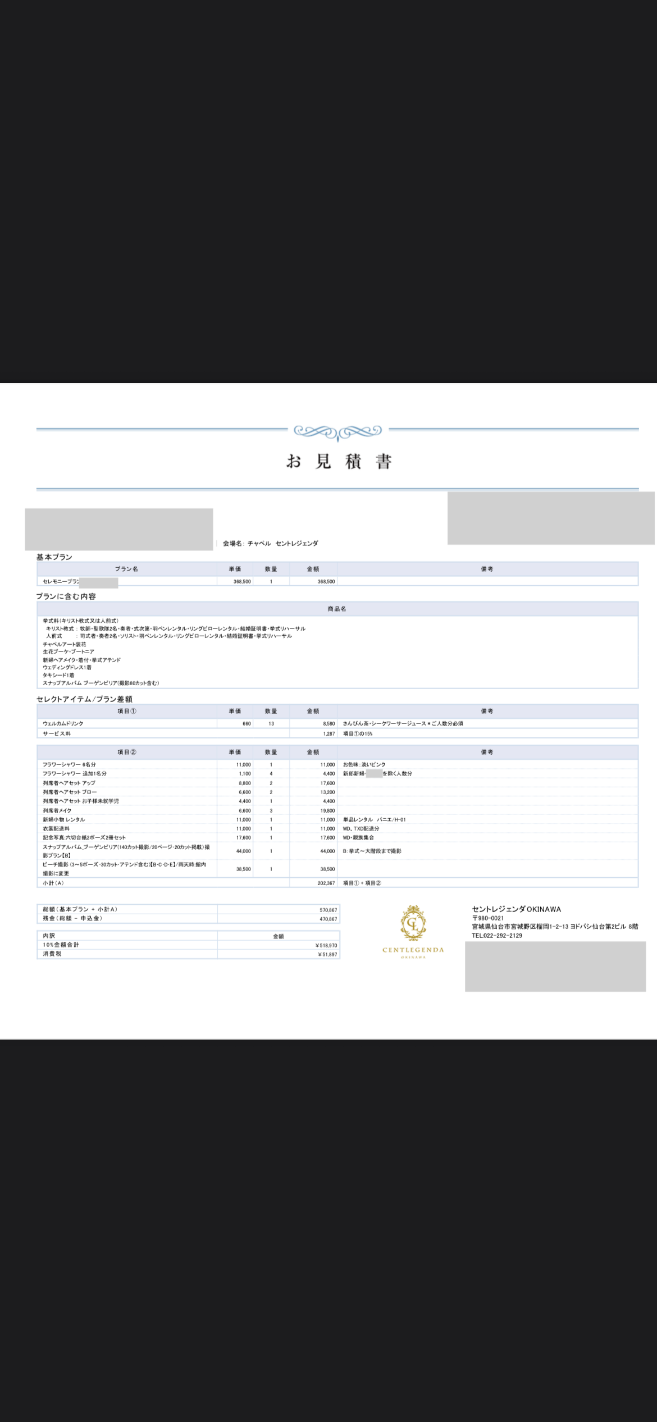Viewport: 657px width, 1422px height.
Task: Tap the 列席者ヘアセット アップ row label
Action: (69, 783)
